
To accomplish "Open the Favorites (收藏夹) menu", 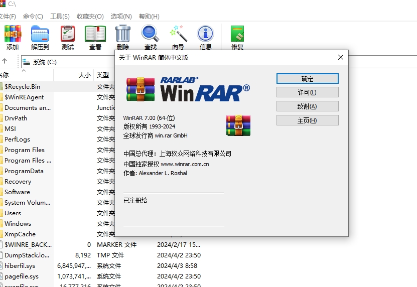I will (90, 17).
